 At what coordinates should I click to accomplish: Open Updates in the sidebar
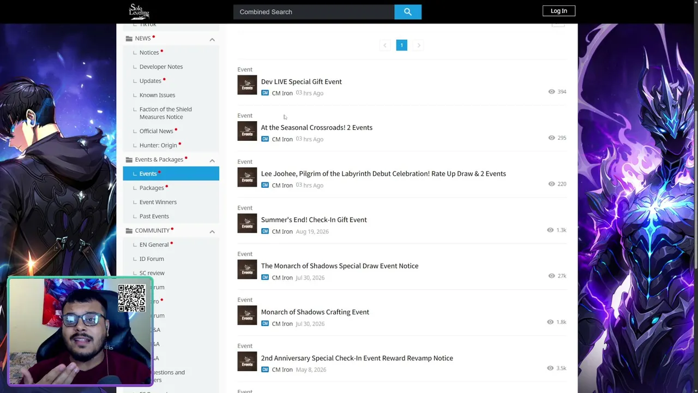tap(150, 81)
